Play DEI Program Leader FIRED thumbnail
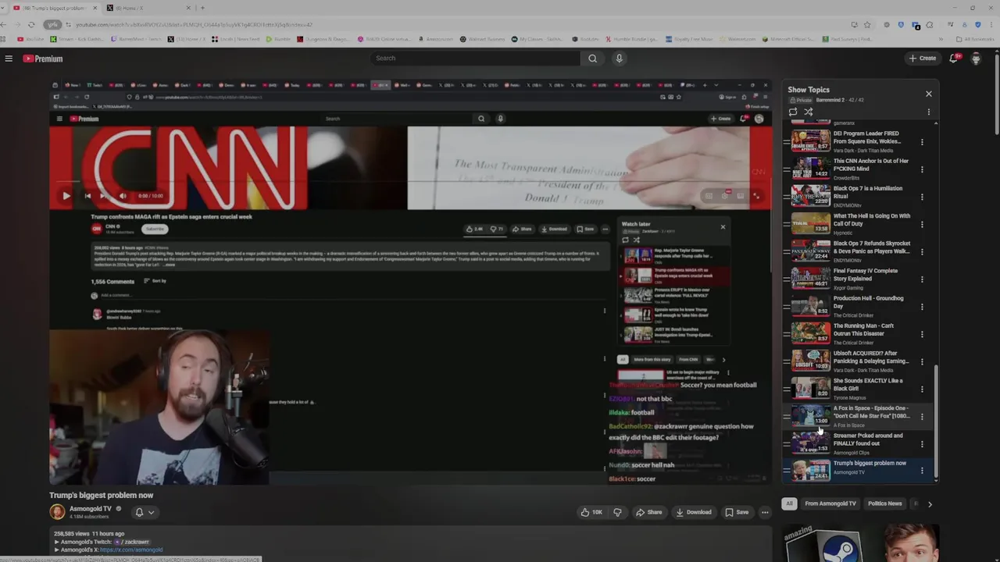This screenshot has height=562, width=1000. [x=811, y=141]
